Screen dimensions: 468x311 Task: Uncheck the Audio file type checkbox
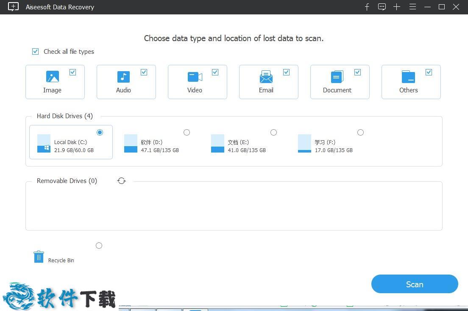click(x=144, y=72)
